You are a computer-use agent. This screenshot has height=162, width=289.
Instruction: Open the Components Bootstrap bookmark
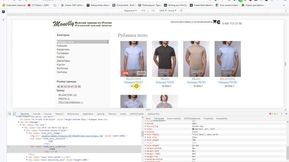pos(124,5)
